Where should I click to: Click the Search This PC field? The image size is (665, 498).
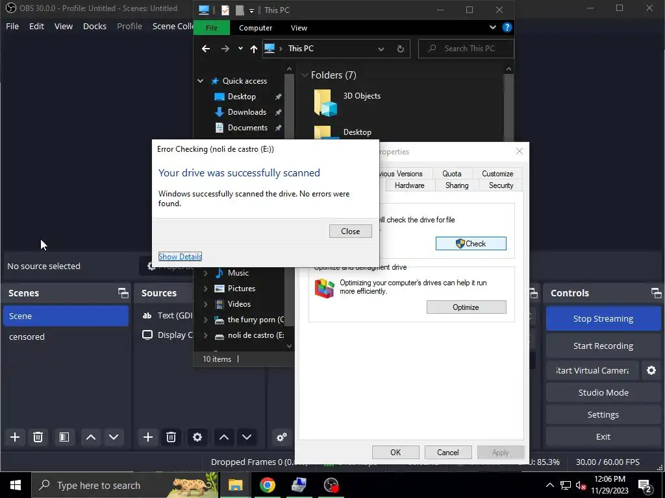click(466, 49)
